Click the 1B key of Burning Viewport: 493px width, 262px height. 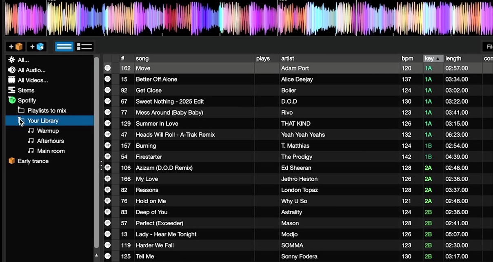click(x=428, y=145)
